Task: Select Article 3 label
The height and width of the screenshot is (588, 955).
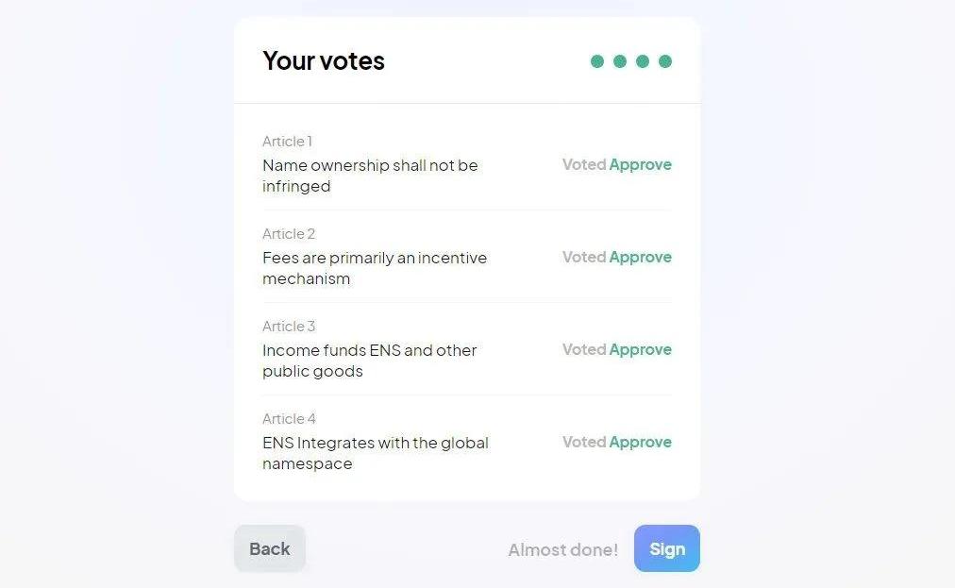Action: click(289, 327)
